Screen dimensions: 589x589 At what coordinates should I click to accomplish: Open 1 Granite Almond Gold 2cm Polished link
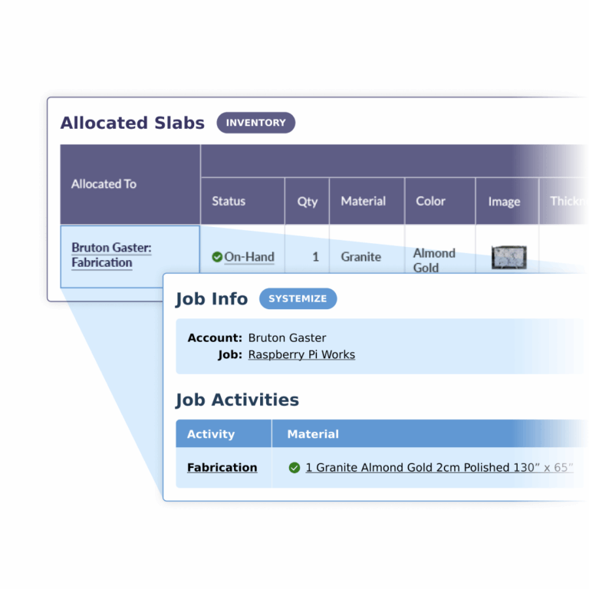click(439, 468)
